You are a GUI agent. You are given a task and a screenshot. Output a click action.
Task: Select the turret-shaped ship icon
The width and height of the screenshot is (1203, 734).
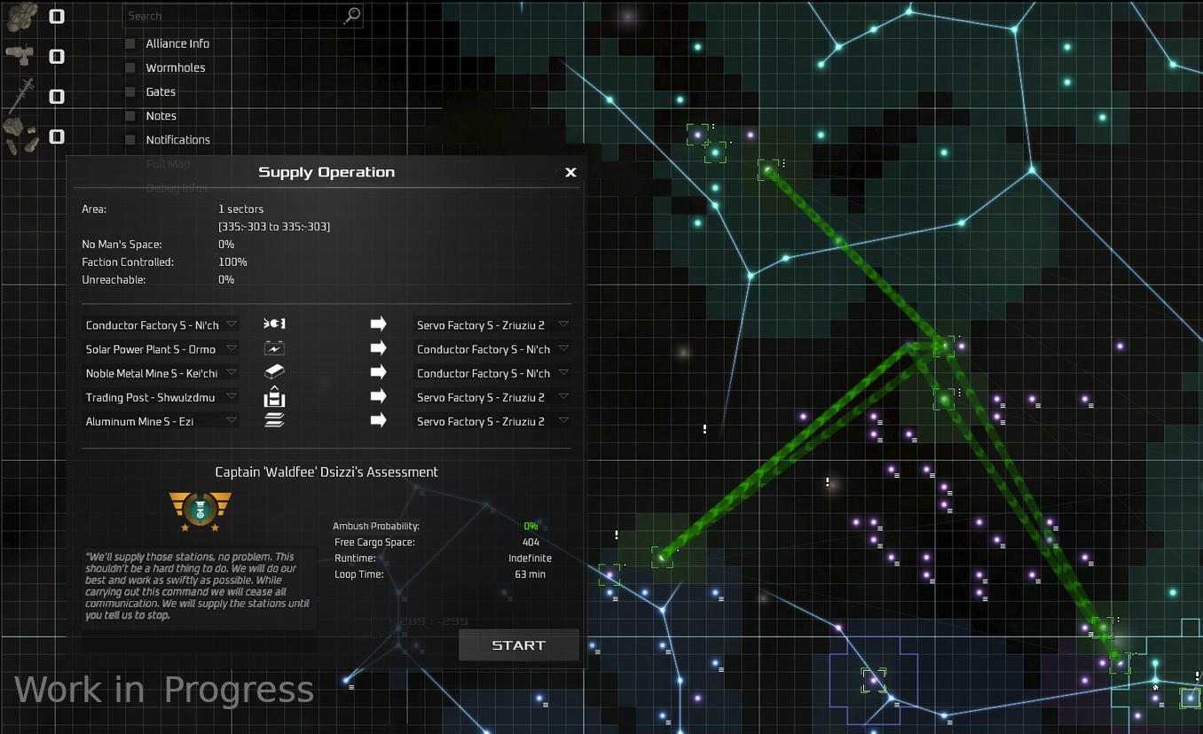[21, 56]
